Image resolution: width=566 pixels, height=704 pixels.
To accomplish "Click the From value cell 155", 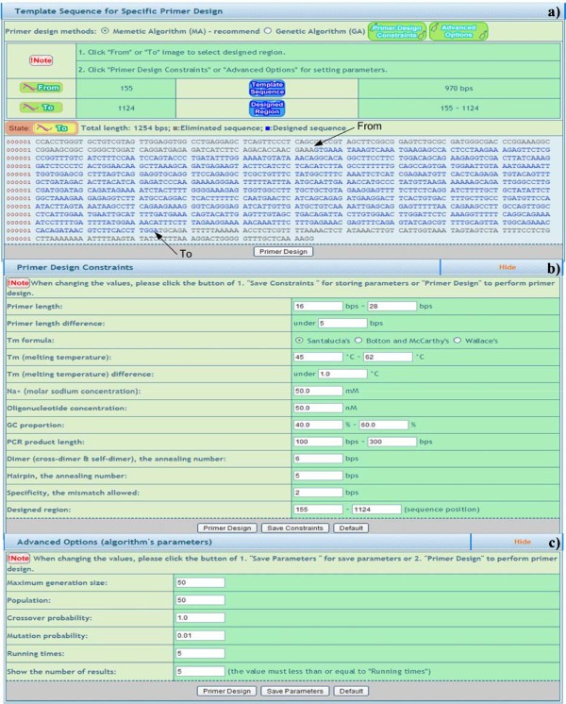I will (x=126, y=89).
